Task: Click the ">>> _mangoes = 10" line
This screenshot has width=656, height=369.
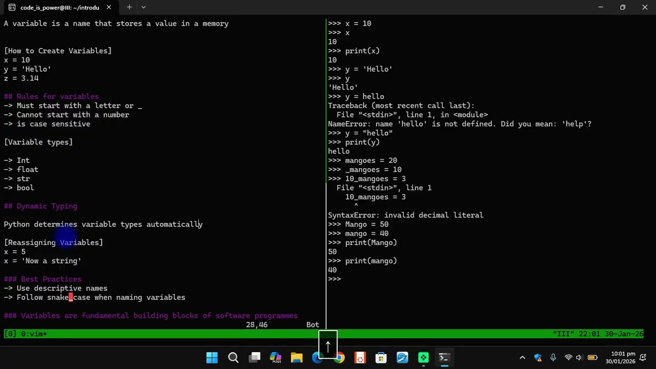Action: [364, 170]
